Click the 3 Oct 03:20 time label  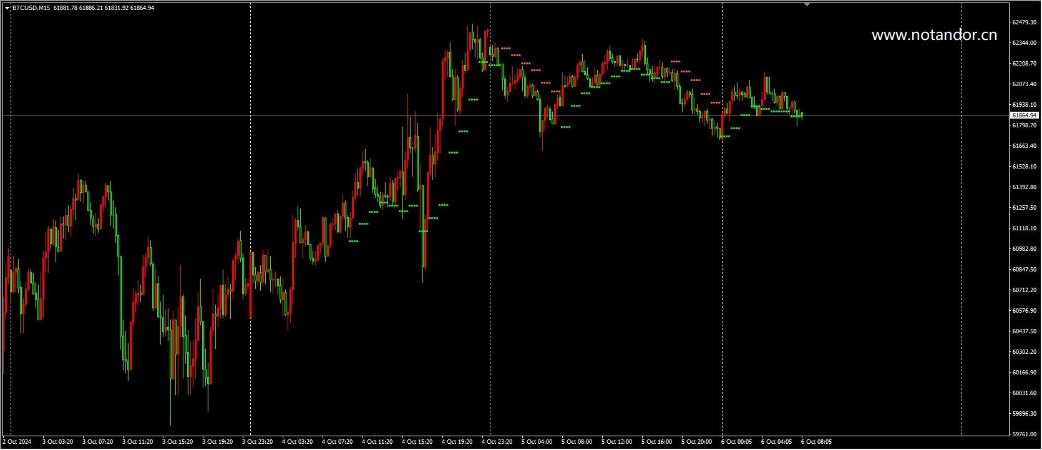pyautogui.click(x=57, y=442)
